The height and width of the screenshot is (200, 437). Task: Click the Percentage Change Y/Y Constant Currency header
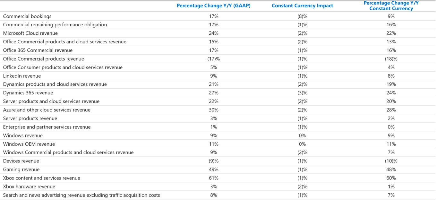click(x=391, y=5)
